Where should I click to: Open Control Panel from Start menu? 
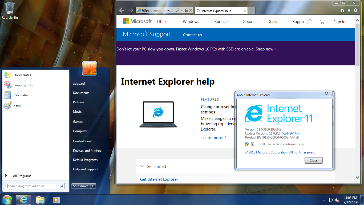[x=83, y=141]
